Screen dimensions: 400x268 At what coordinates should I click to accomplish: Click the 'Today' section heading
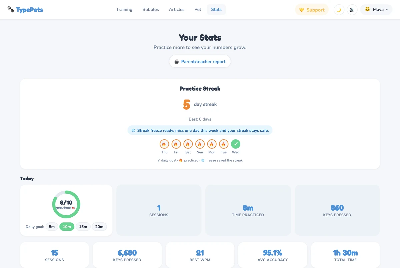tap(27, 179)
